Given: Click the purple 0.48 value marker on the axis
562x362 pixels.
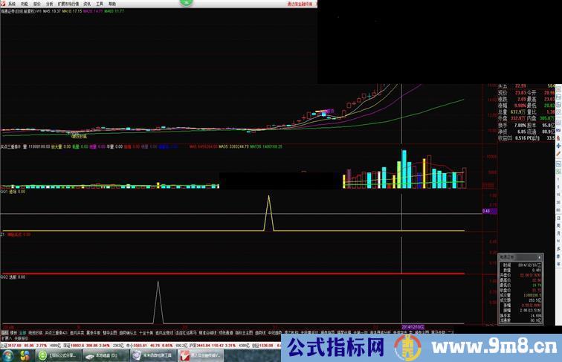Looking at the screenshot, I should 485,211.
